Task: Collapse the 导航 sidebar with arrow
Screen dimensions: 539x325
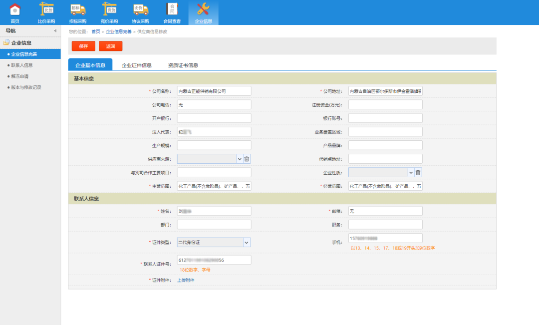Action: point(55,30)
